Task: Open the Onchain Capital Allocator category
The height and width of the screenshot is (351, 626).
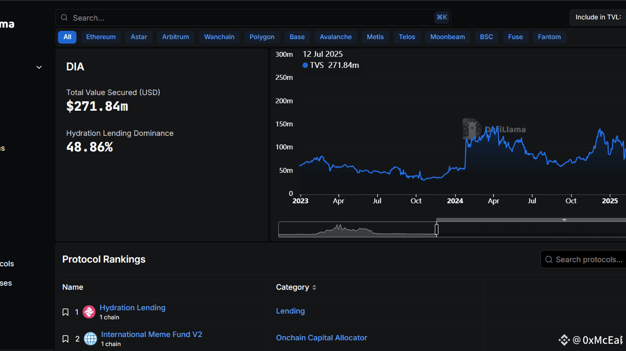Action: 321,338
